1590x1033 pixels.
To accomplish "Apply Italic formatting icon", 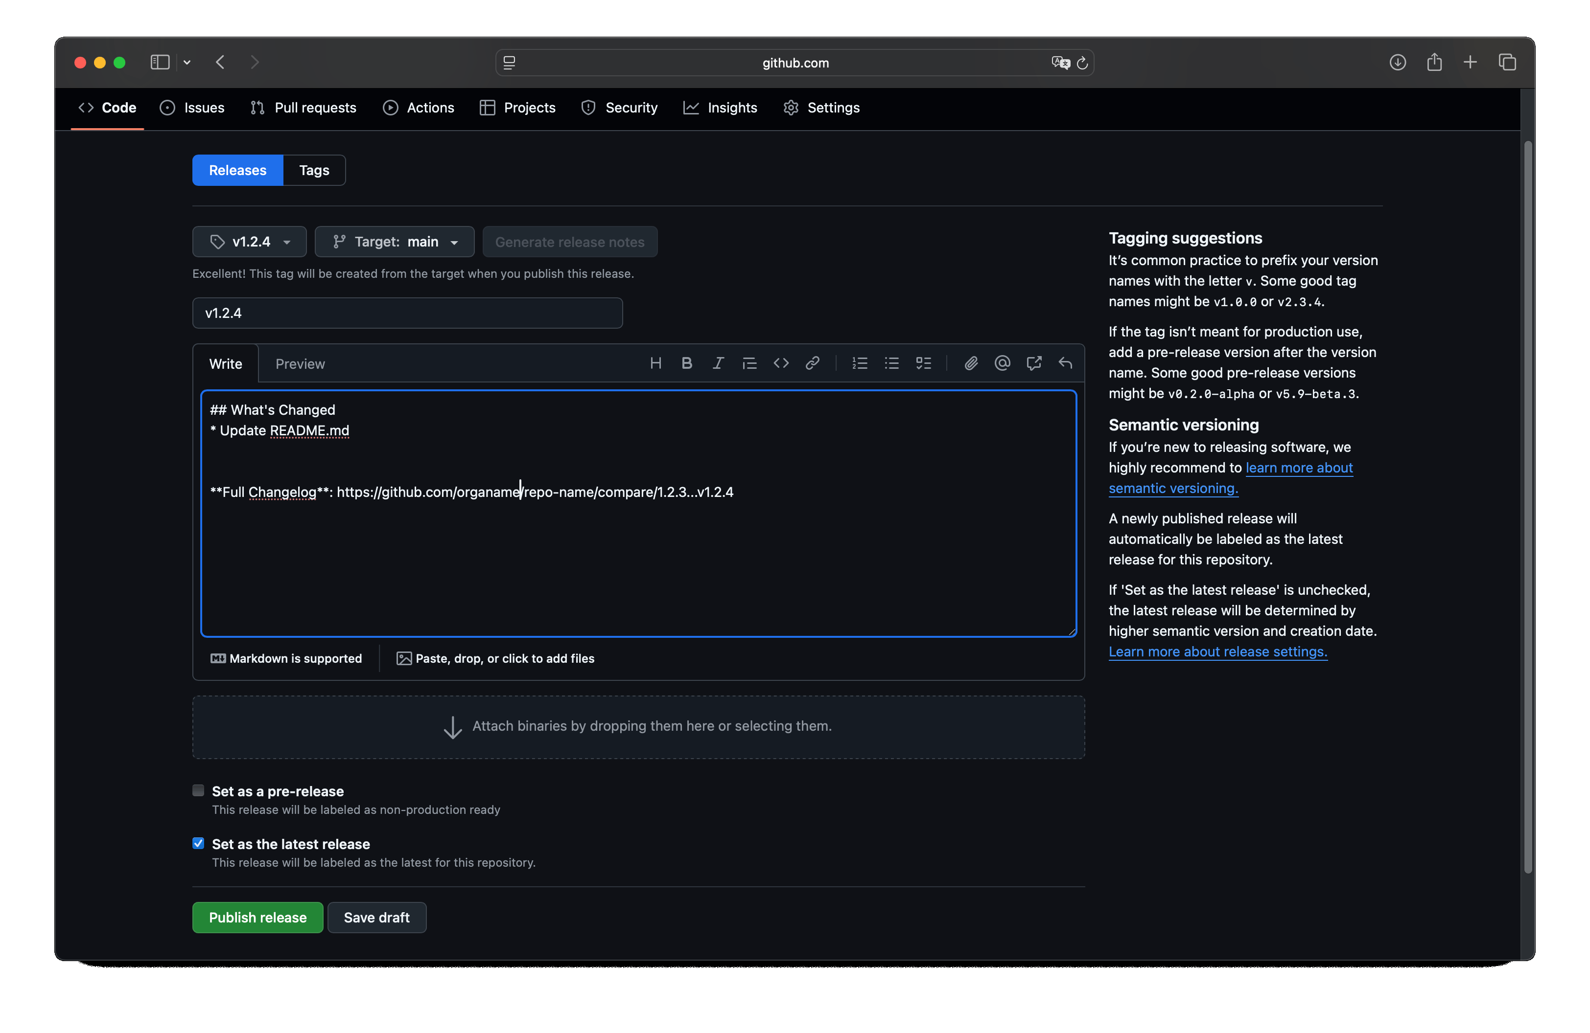I will (x=718, y=363).
